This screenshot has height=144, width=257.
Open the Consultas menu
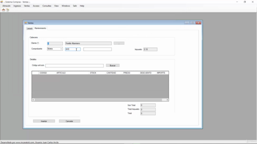pyautogui.click(x=47, y=6)
